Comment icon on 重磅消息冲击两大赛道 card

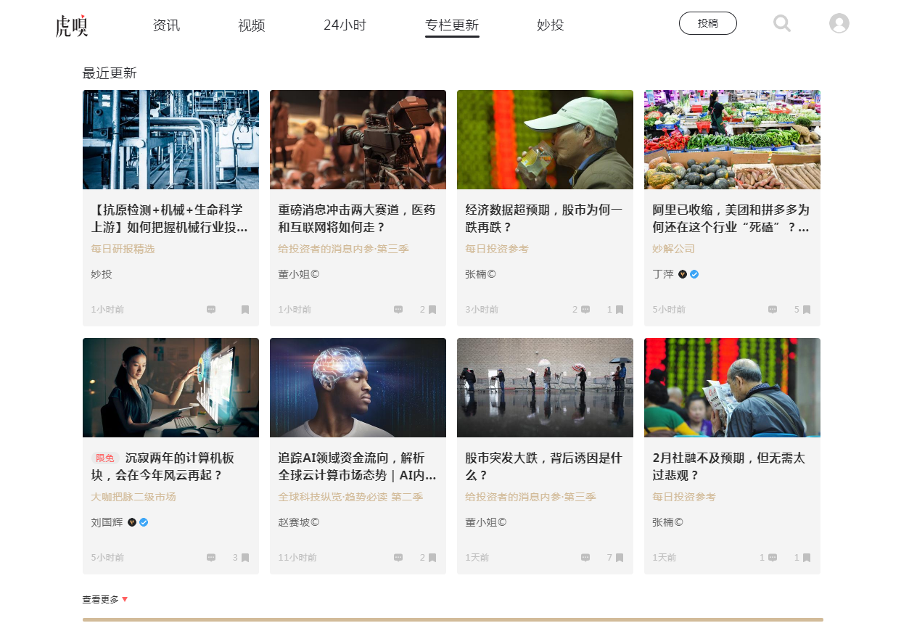(x=398, y=310)
